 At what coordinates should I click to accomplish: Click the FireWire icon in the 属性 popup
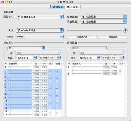pyautogui.click(x=19, y=30)
